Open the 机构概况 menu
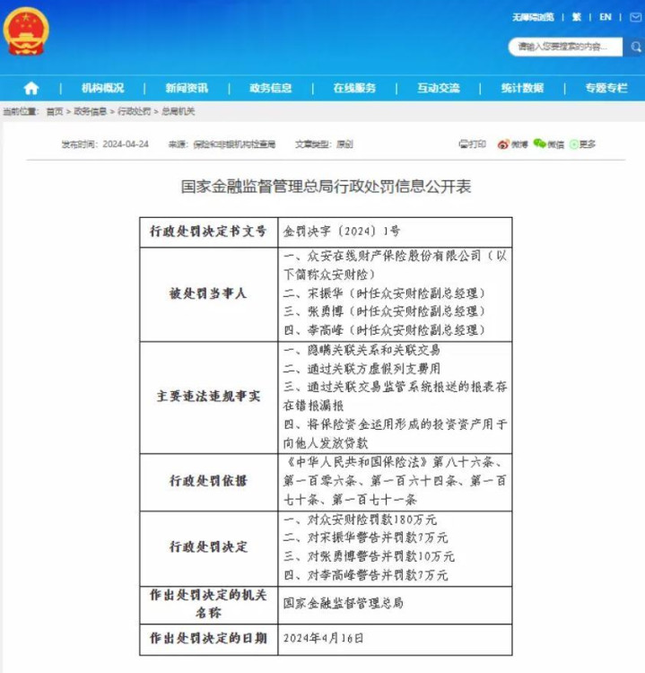 click(x=102, y=89)
